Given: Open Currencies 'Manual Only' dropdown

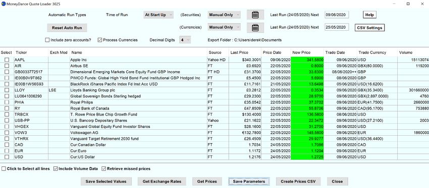Looking at the screenshot, I should (224, 27).
